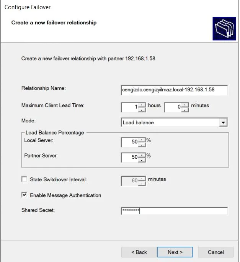Focus the Shared Secret password field
Screen dimensions: 240x262
click(x=174, y=211)
